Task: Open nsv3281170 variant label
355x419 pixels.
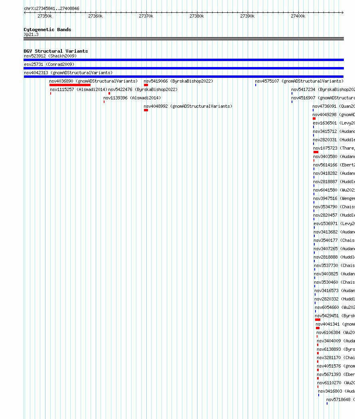Action: point(336,358)
